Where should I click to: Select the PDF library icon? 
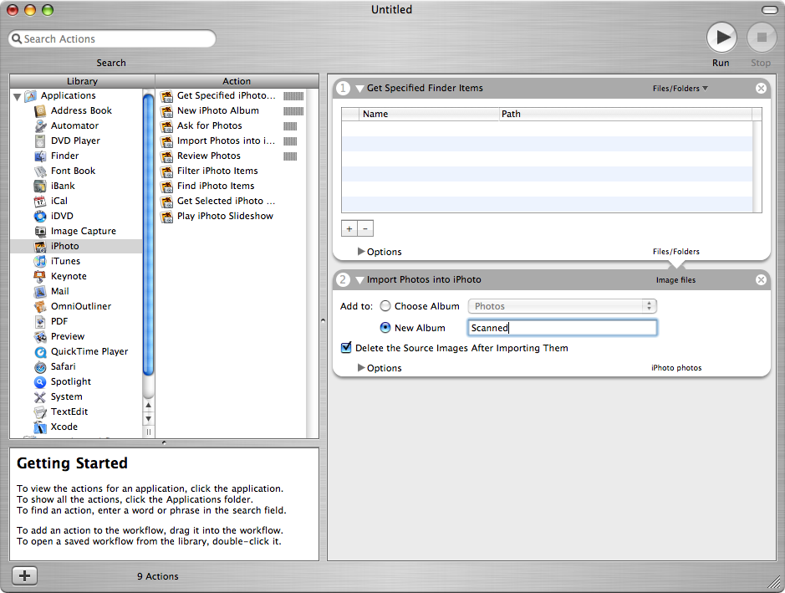click(40, 321)
